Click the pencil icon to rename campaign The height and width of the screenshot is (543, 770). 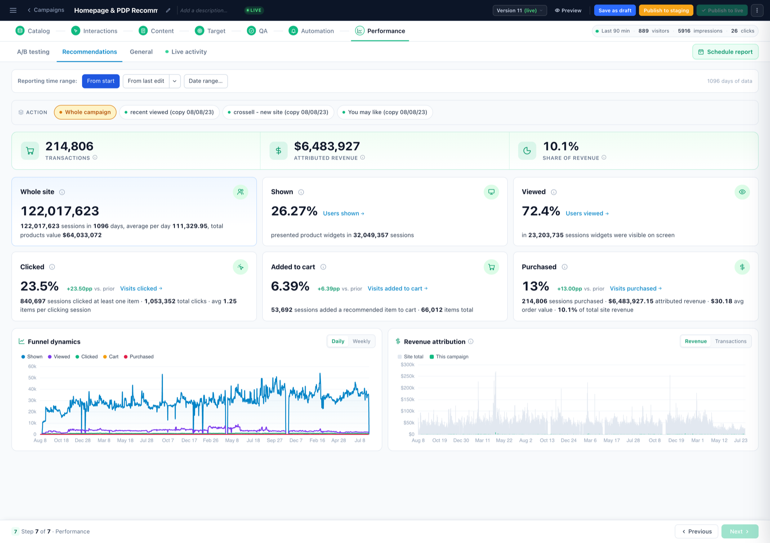(168, 10)
